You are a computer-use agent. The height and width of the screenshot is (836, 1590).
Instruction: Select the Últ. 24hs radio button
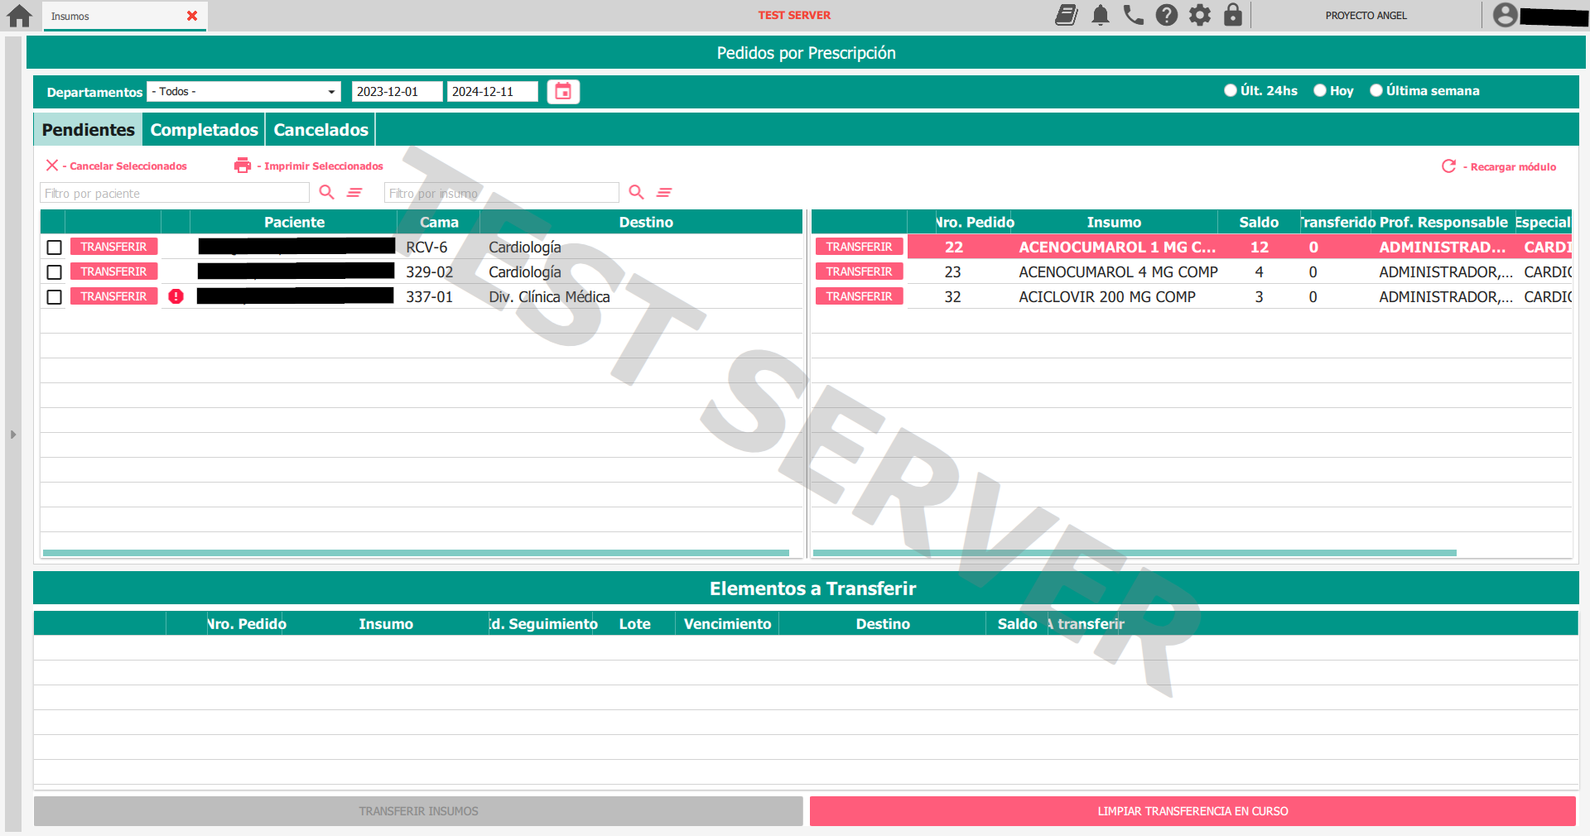(1231, 90)
